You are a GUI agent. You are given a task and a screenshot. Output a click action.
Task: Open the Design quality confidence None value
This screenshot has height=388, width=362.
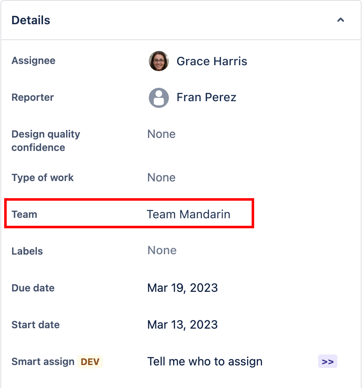pyautogui.click(x=161, y=134)
